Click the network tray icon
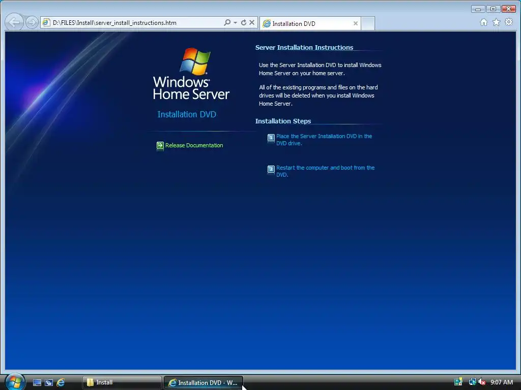Image resolution: width=521 pixels, height=390 pixels. 472,382
